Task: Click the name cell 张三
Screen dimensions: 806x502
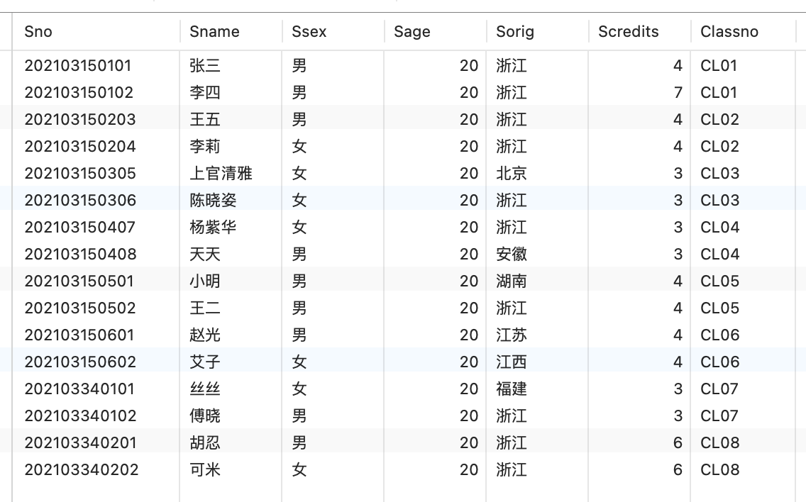Action: point(205,66)
